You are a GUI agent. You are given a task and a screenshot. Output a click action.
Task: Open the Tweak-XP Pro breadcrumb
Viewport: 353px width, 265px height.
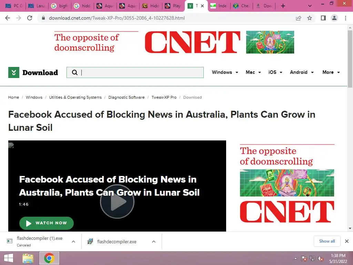click(164, 97)
